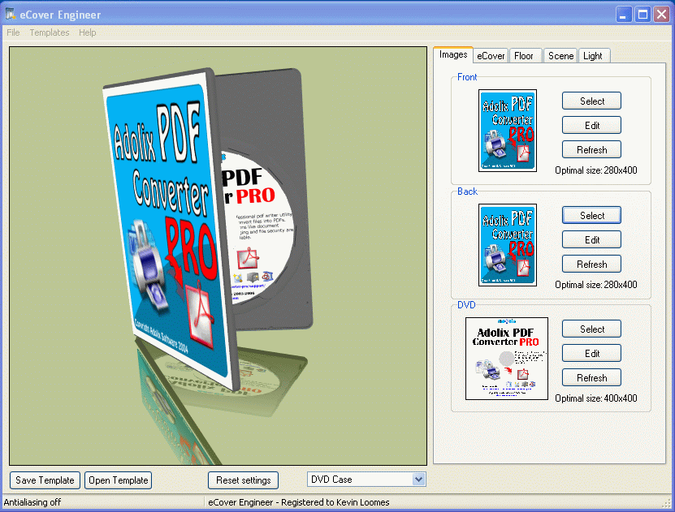Image resolution: width=675 pixels, height=512 pixels.
Task: Switch to the Floor tab
Action: tap(524, 56)
